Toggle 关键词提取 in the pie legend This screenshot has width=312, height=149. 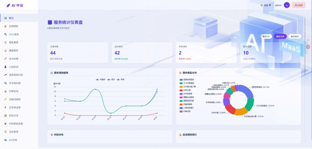[186, 104]
